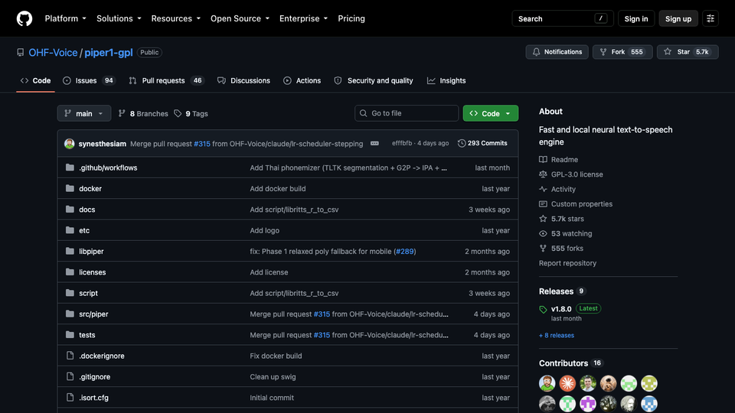Image resolution: width=735 pixels, height=413 pixels.
Task: Open 'Add docker build' commit message
Action: 277,189
